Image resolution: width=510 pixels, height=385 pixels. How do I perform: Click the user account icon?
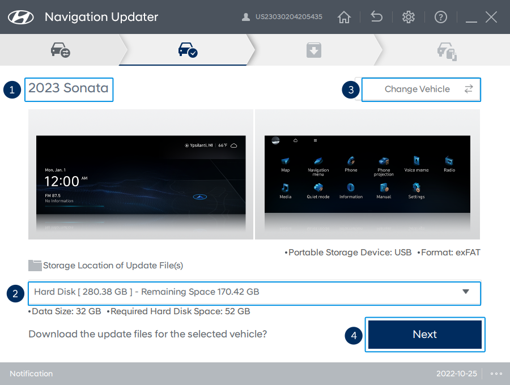245,17
